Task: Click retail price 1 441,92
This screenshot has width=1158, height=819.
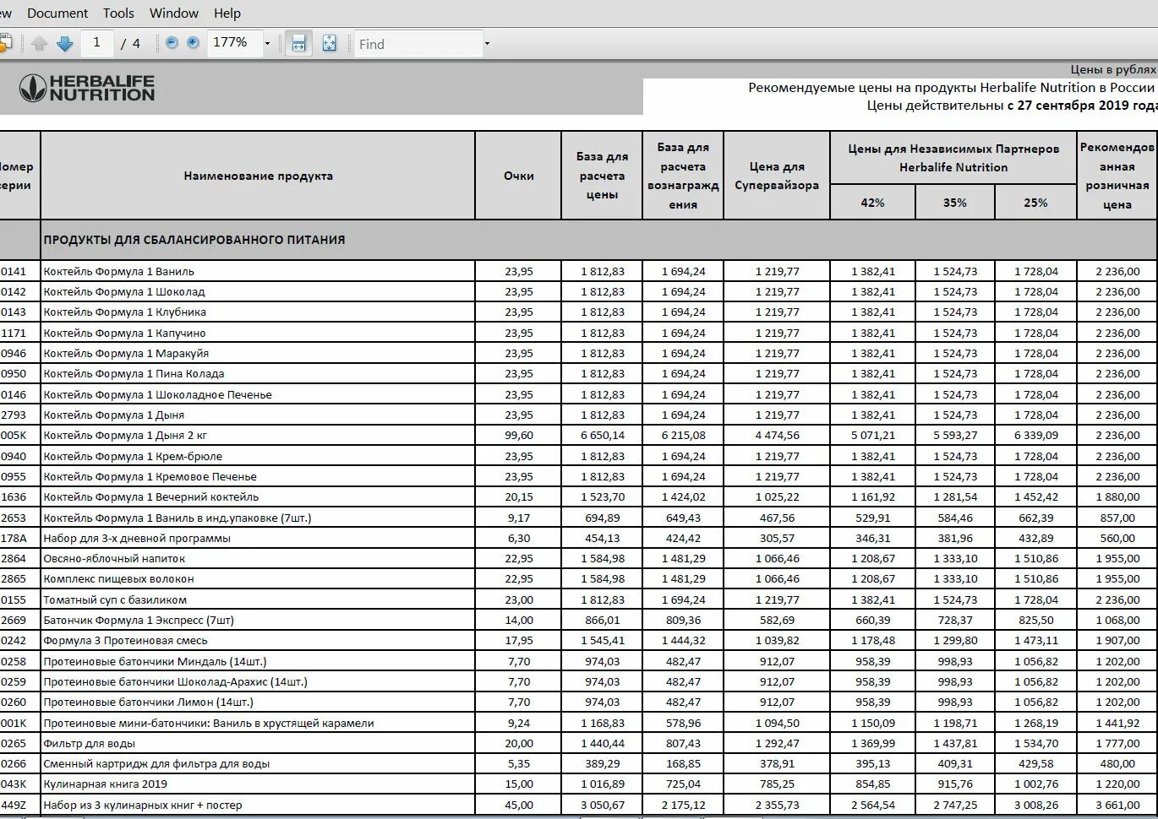Action: pyautogui.click(x=1117, y=723)
